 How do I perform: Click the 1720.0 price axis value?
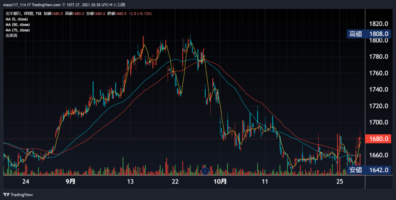pos(378,106)
